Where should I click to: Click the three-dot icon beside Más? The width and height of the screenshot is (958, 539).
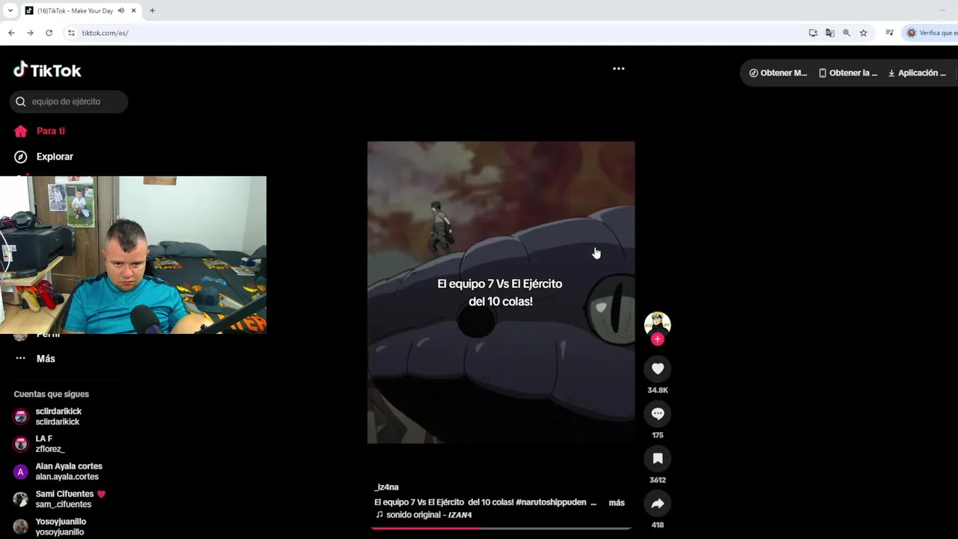(21, 359)
